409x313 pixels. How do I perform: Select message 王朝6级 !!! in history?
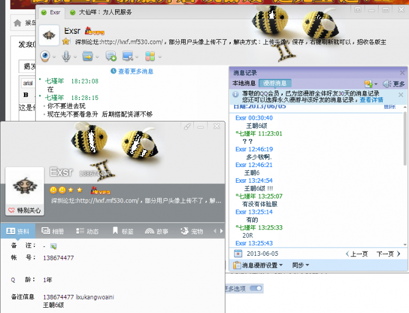(258, 189)
